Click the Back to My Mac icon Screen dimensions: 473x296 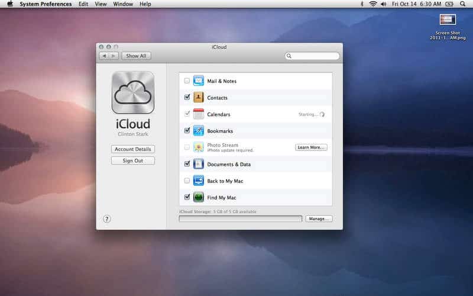tap(199, 181)
